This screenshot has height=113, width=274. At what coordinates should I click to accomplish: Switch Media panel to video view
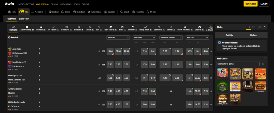248,27
